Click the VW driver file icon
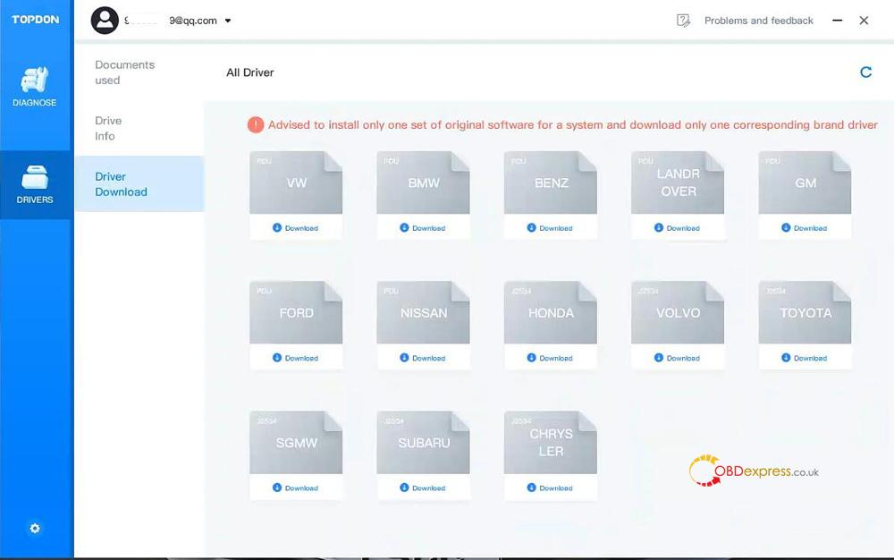 [x=296, y=182]
